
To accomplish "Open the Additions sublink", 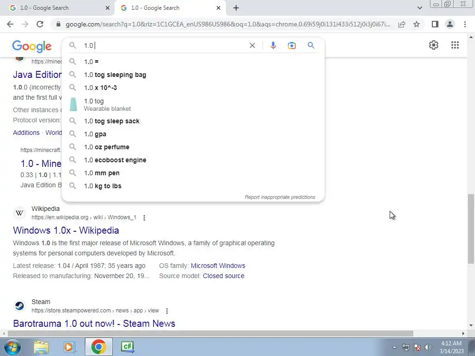I will [x=26, y=133].
